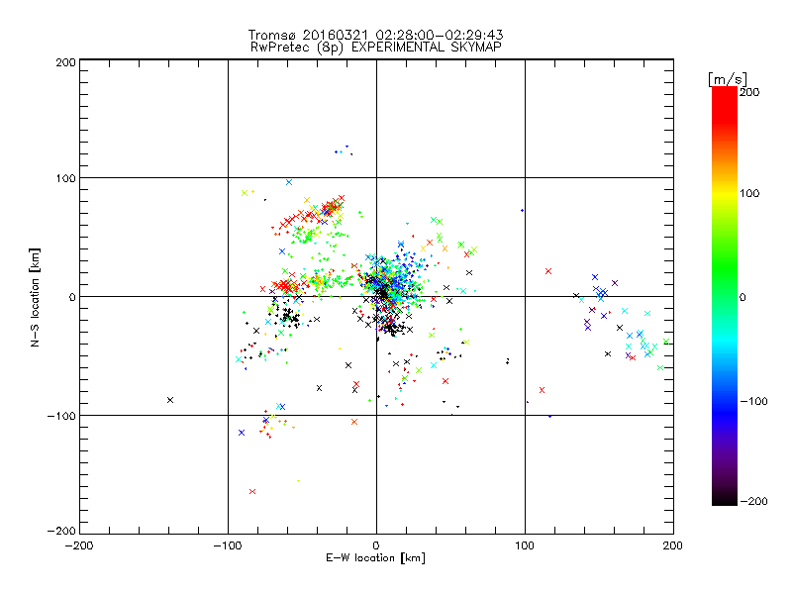
Task: Click the y-axis tick label '100'
Action: (65, 178)
